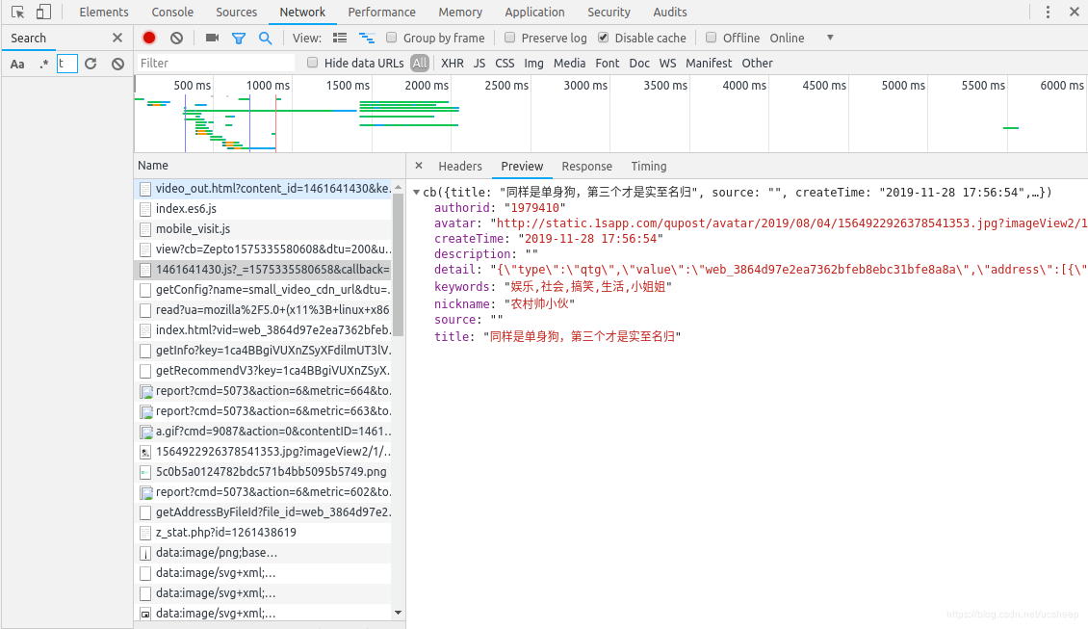The image size is (1088, 629).
Task: Open the Online throttling dropdown
Action: (x=801, y=39)
